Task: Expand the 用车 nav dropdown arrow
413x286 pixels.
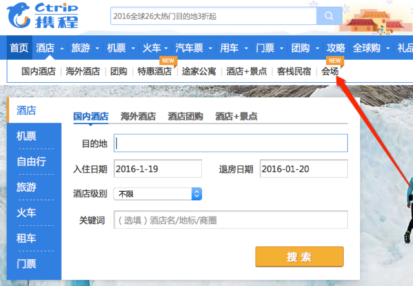Action: click(246, 49)
